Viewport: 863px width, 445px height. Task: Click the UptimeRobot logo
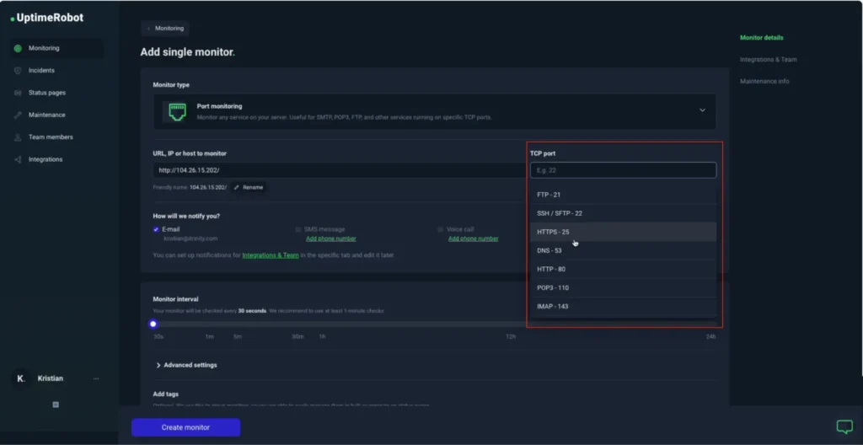tap(47, 19)
